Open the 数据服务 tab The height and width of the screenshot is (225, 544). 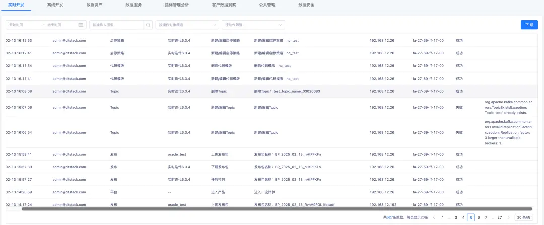tap(133, 5)
